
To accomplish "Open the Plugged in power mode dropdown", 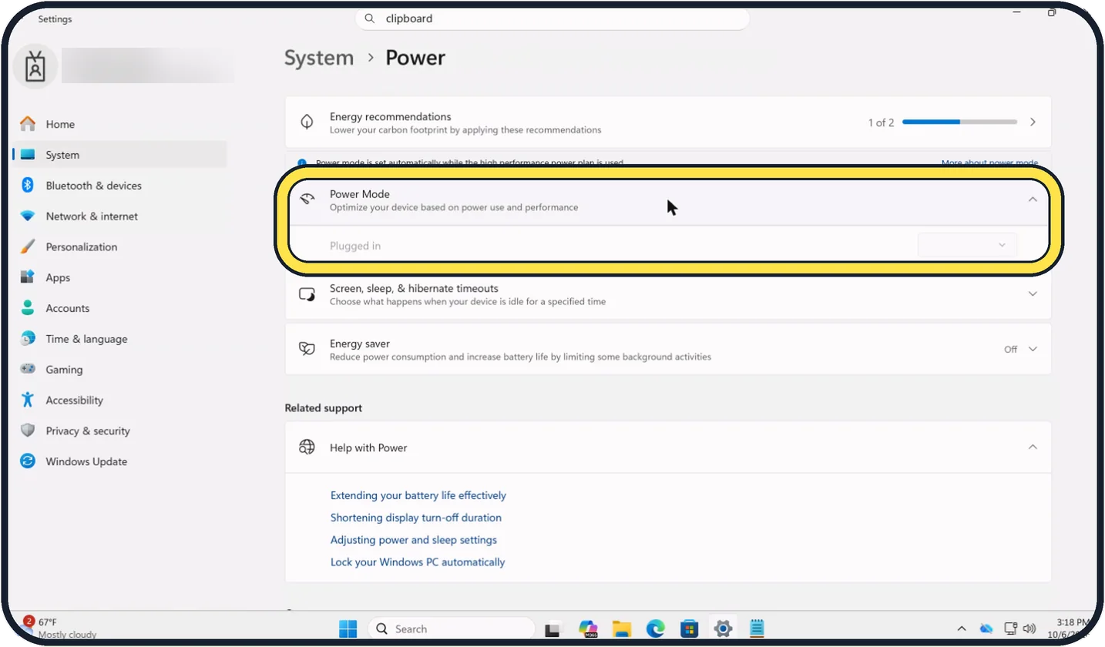I will click(968, 246).
